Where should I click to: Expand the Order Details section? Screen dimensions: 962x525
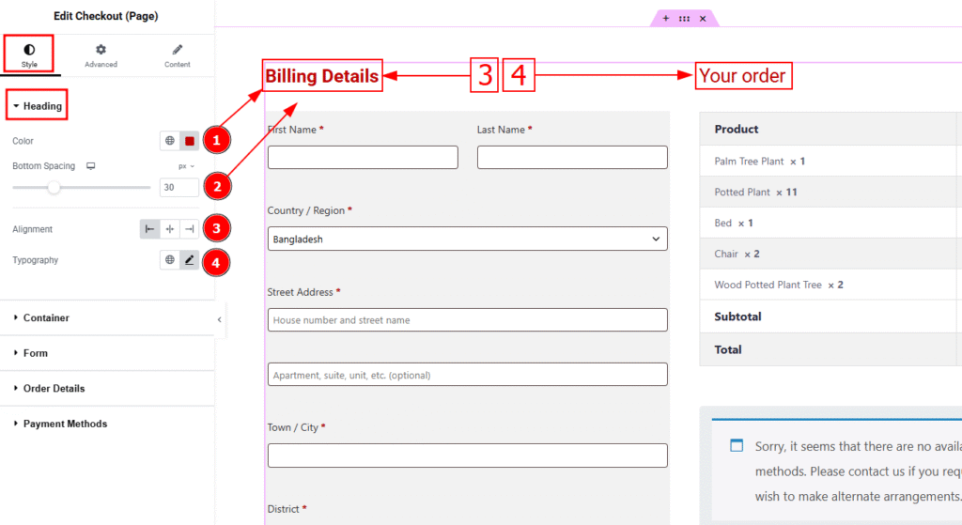[x=54, y=389]
